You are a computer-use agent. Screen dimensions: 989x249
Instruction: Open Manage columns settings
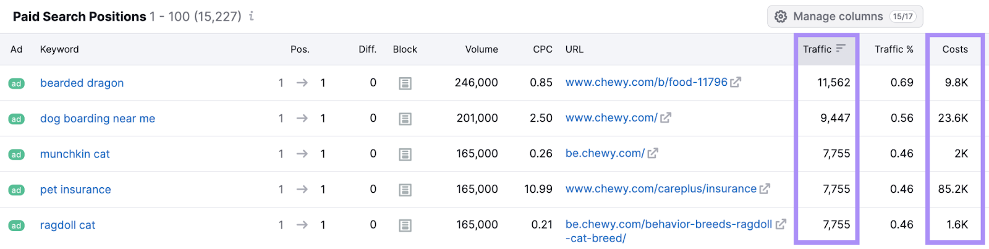844,17
